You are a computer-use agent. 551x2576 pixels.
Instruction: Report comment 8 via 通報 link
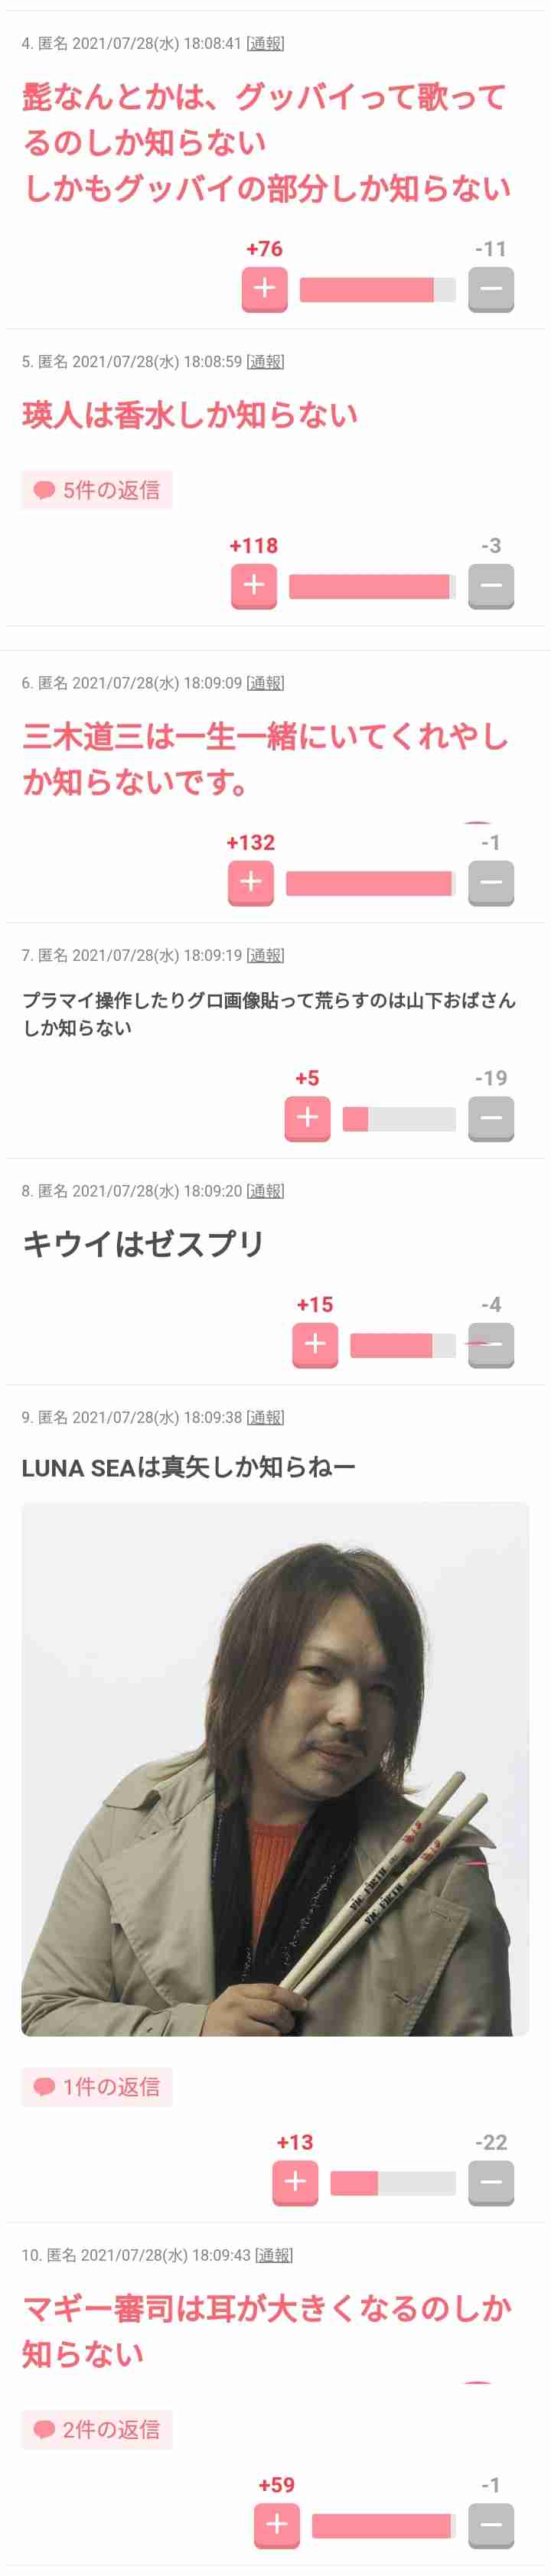tap(265, 1191)
